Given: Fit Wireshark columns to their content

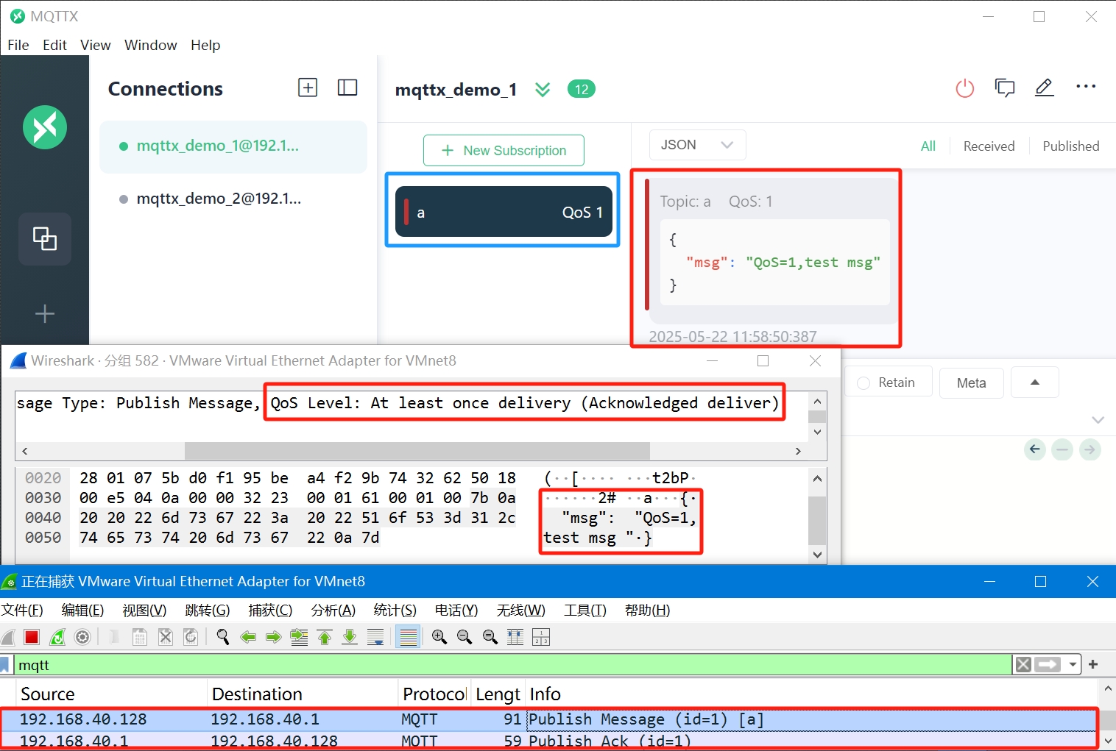Looking at the screenshot, I should click(x=515, y=637).
